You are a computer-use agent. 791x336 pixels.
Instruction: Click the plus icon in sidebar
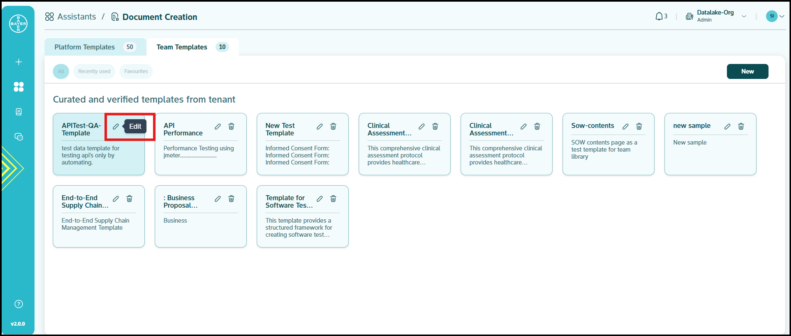coord(18,62)
